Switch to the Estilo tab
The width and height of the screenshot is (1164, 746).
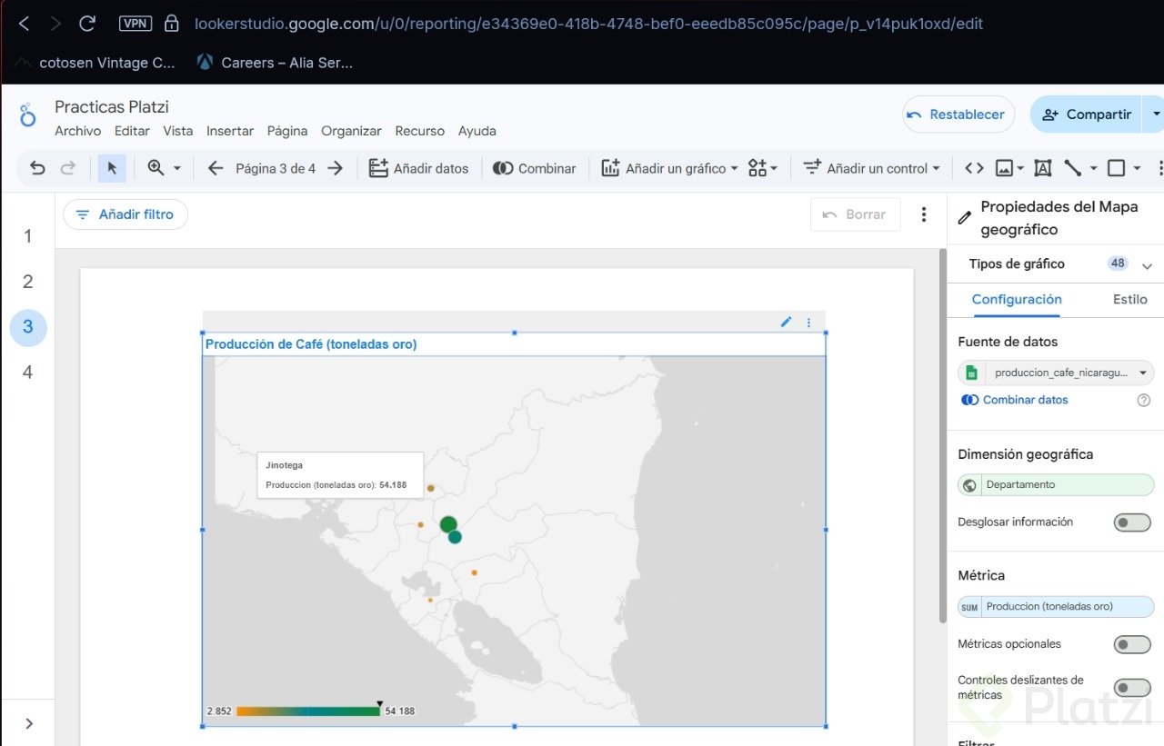pos(1129,299)
